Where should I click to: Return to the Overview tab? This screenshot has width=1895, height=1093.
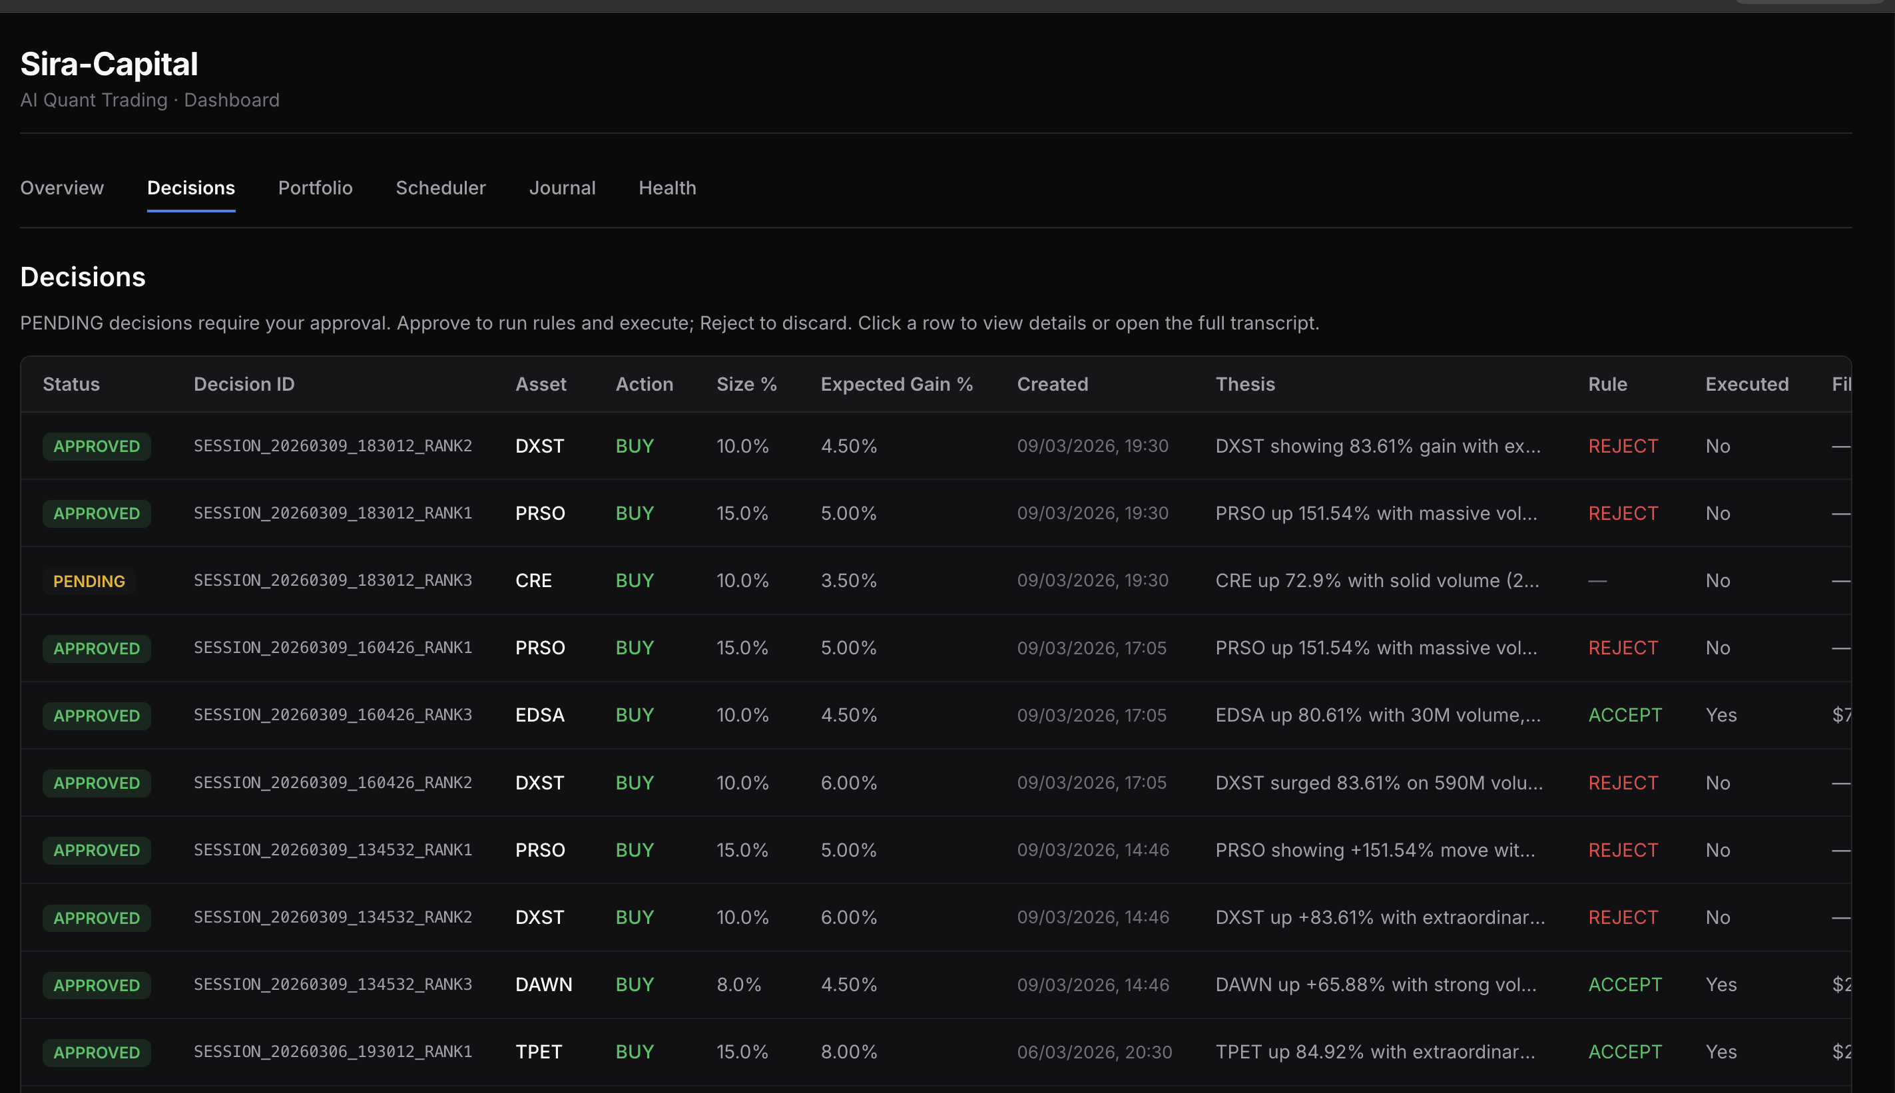61,188
